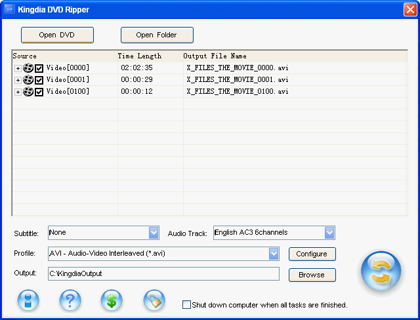Click the padlock register icon

154,301
